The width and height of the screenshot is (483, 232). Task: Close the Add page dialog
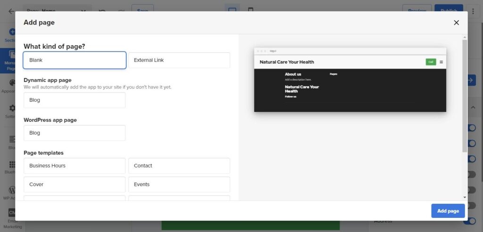456,23
